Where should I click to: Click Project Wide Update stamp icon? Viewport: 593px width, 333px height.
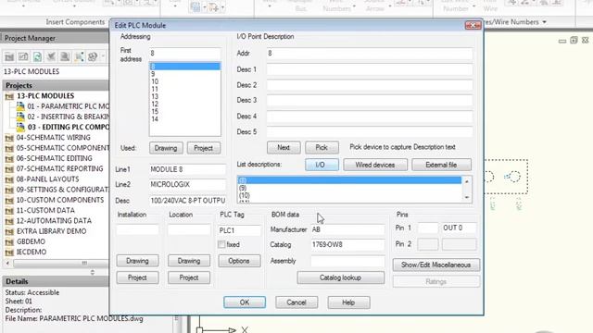coord(65,56)
